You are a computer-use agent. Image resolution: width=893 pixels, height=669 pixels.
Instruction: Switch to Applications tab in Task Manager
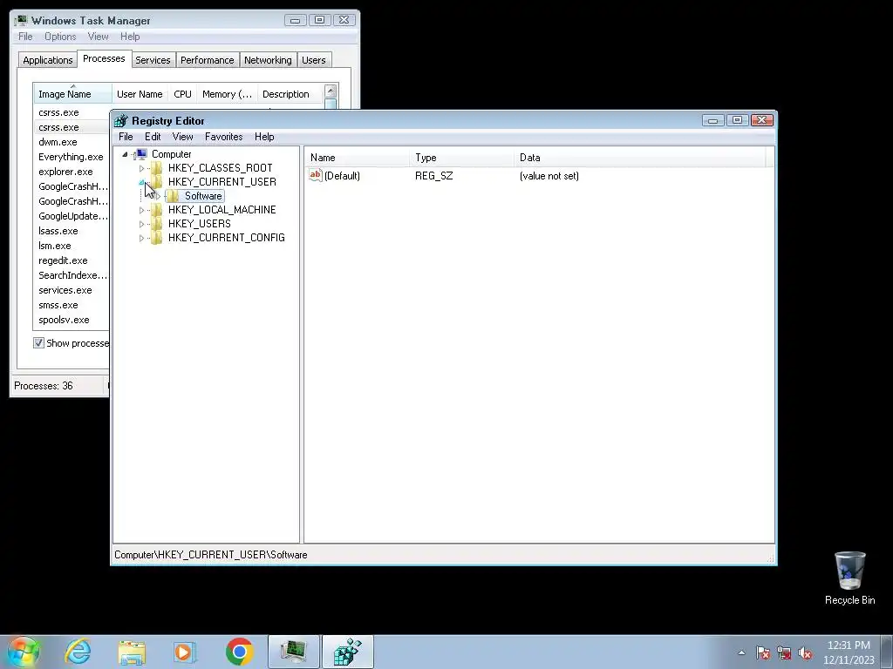[x=48, y=60]
